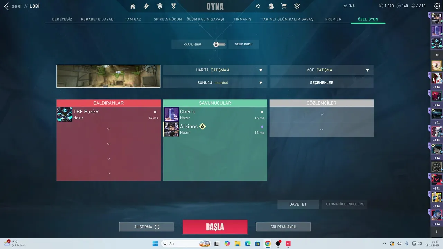Viewport: 443px width, 249px height.
Task: Click the SAVUNUCULAR team header
Action: coord(215,103)
